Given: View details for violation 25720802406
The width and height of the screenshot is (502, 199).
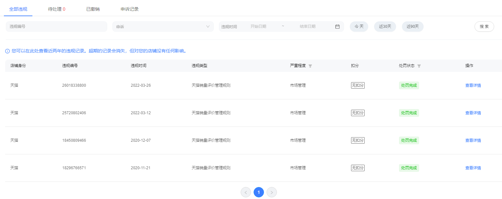Looking at the screenshot, I should pos(473,113).
